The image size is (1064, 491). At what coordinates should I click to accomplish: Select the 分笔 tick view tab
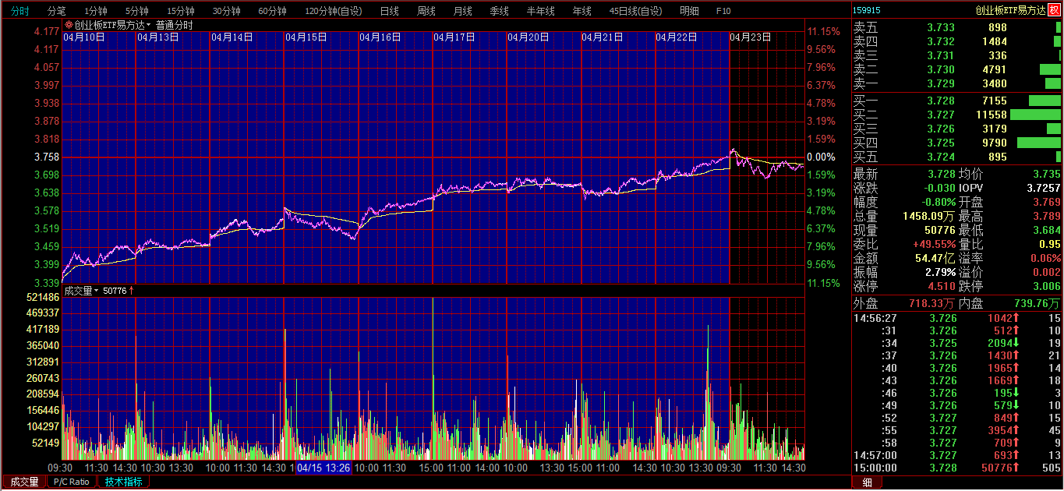57,11
